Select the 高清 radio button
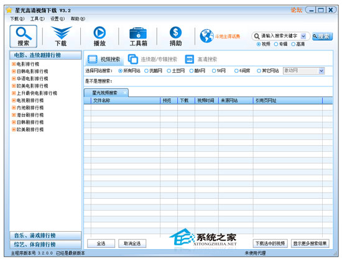Viewport: 342px width, 261px height. pyautogui.click(x=293, y=44)
